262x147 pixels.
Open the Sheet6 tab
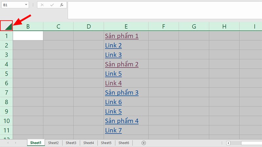pos(123,143)
